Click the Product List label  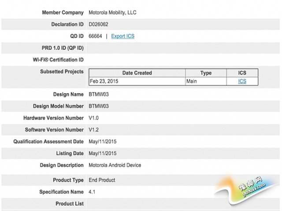click(x=69, y=204)
